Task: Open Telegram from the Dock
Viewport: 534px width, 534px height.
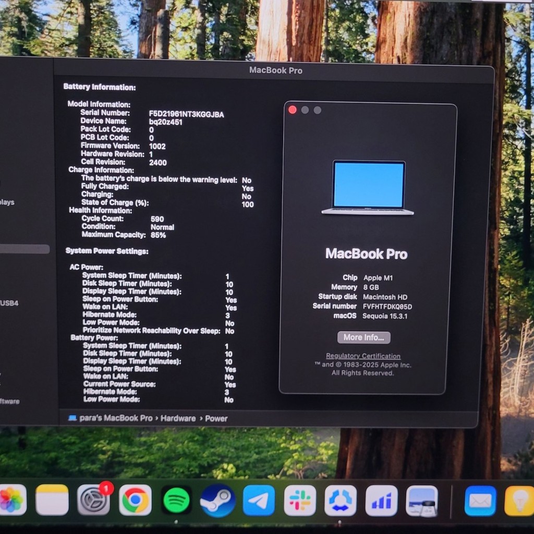Action: (259, 501)
